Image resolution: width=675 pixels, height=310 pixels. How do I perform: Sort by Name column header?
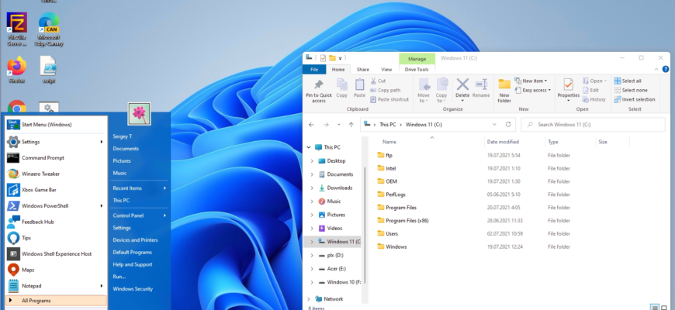(x=389, y=142)
